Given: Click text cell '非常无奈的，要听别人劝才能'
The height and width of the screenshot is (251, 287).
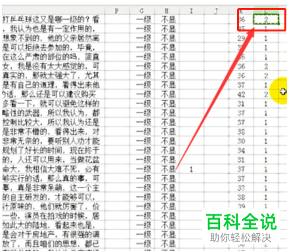Looking at the screenshot, I should (51, 141).
